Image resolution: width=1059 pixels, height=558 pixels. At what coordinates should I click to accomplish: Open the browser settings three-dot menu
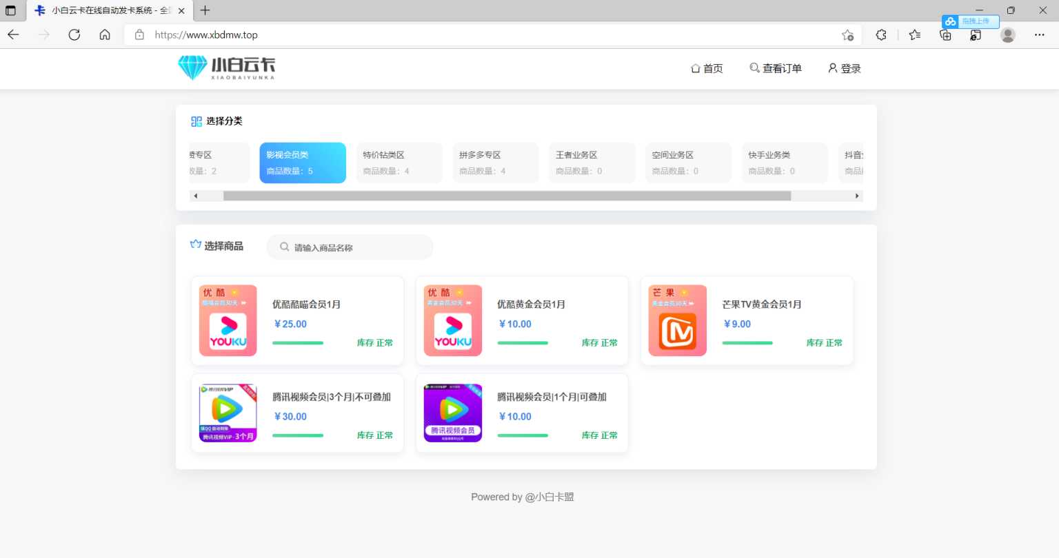click(x=1039, y=34)
